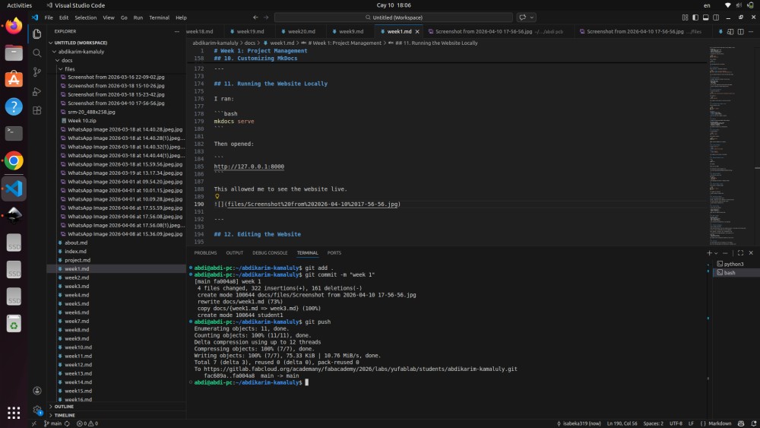Launch Google Chrome from the dock
The height and width of the screenshot is (428, 760).
click(x=14, y=161)
